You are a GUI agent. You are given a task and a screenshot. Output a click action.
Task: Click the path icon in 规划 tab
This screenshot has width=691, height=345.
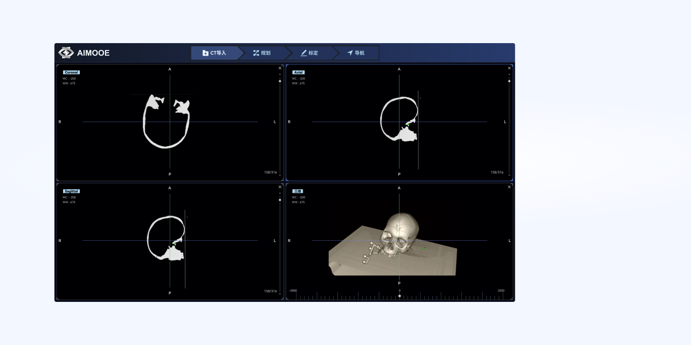pos(256,53)
